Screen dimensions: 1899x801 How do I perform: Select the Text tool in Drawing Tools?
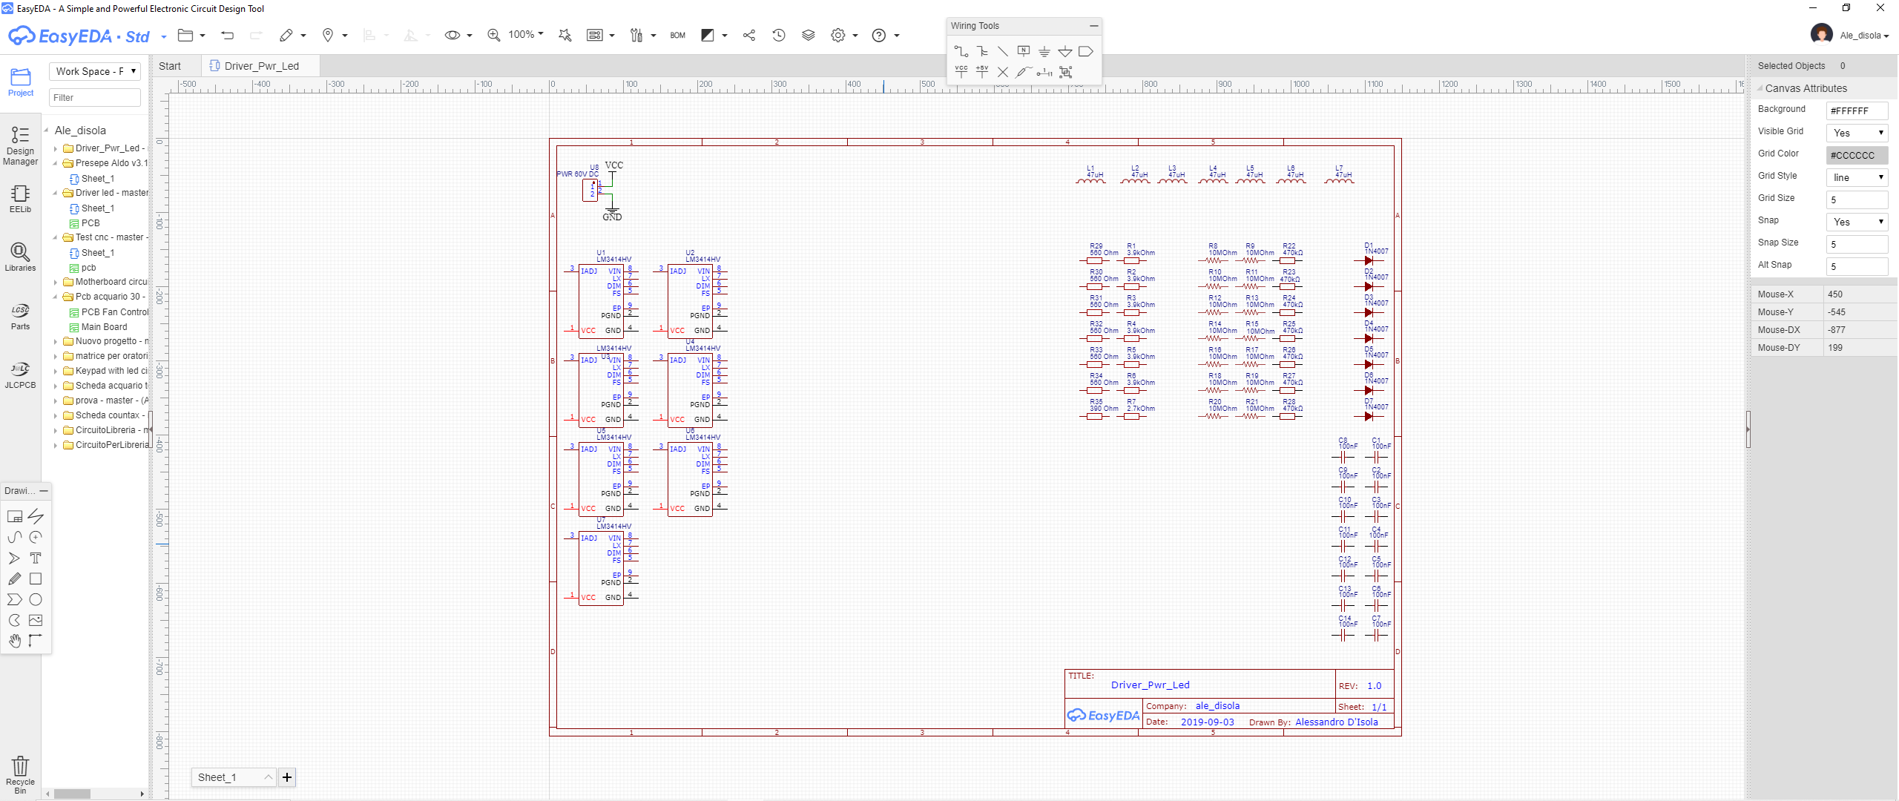pyautogui.click(x=36, y=558)
